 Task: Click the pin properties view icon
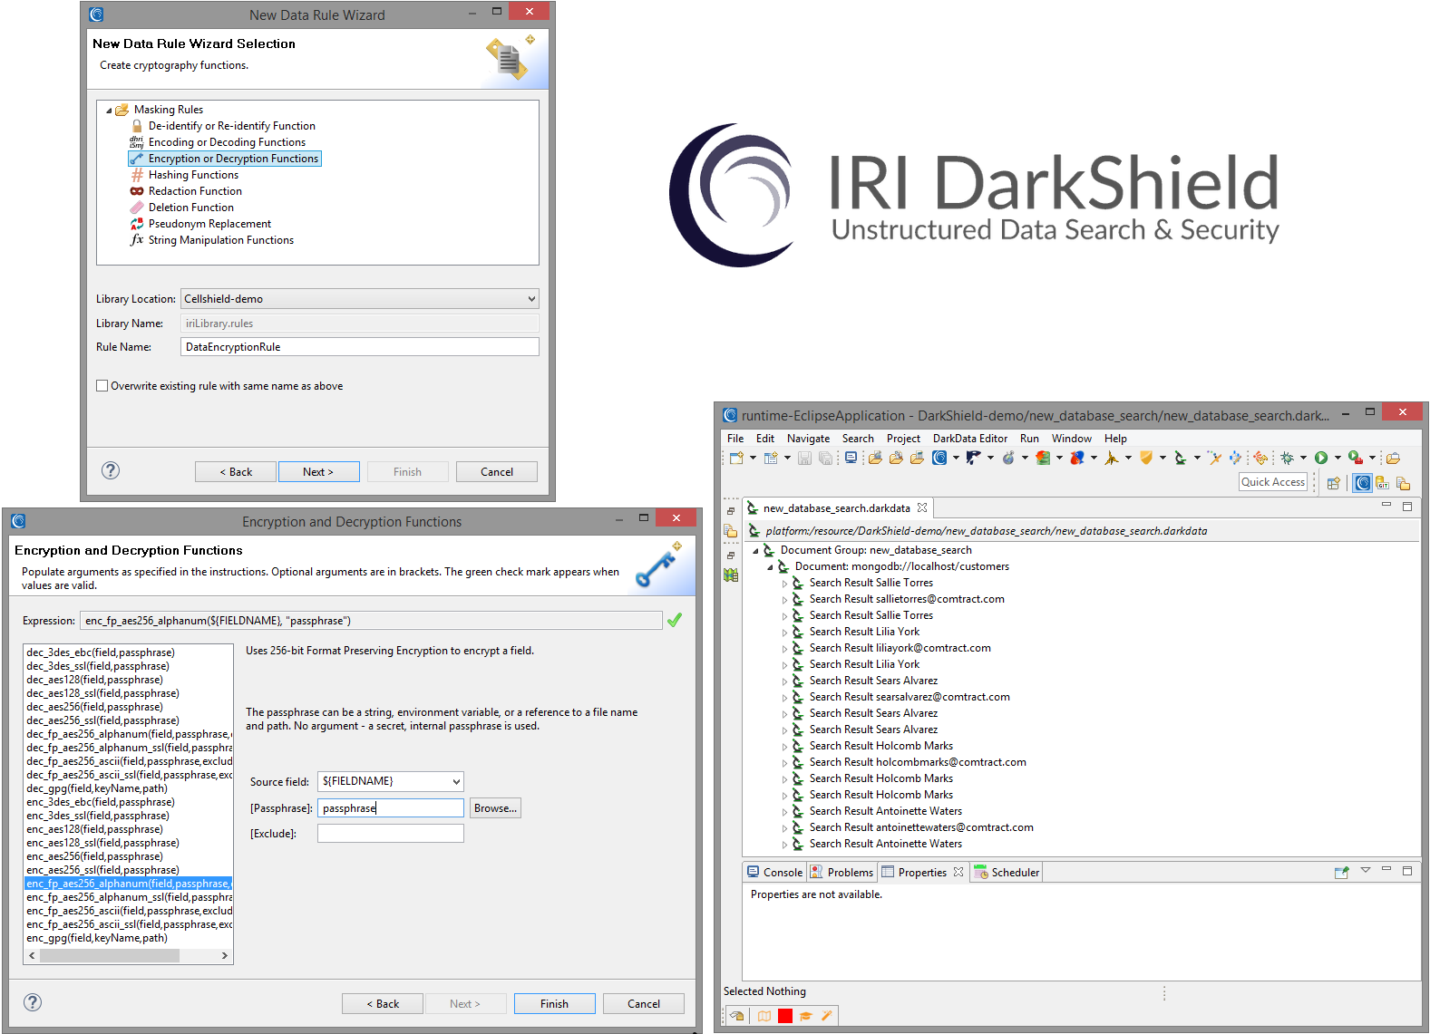point(1341,872)
